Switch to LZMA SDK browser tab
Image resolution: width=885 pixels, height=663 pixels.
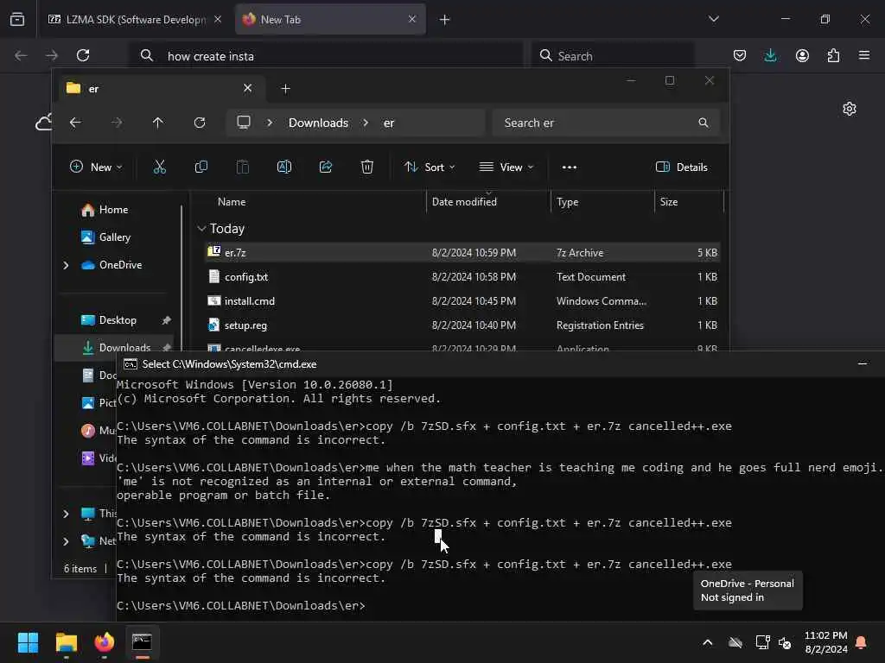tap(134, 20)
